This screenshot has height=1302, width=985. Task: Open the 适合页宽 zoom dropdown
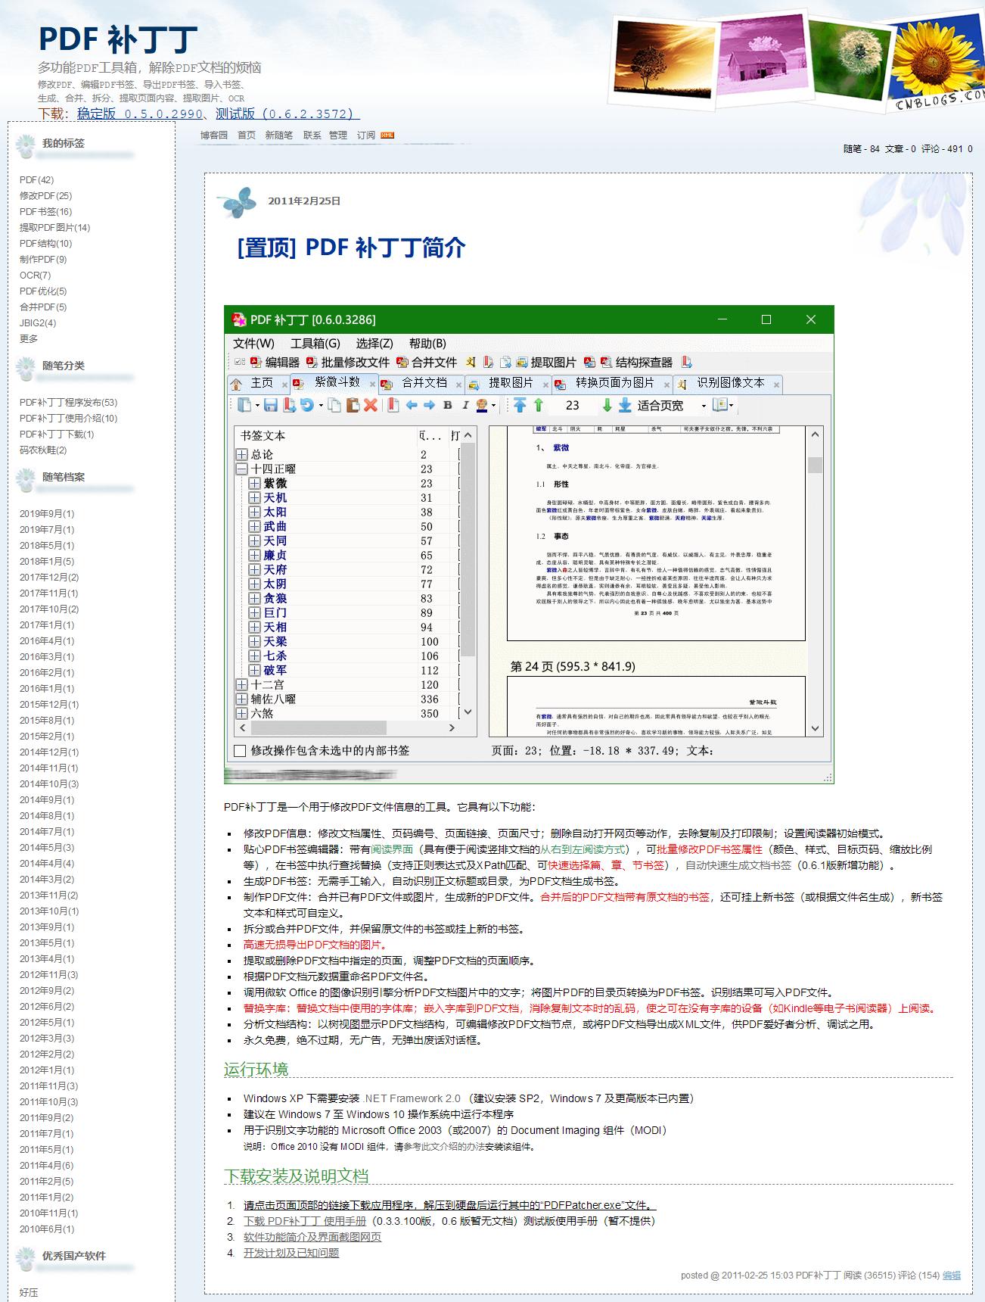tap(704, 406)
